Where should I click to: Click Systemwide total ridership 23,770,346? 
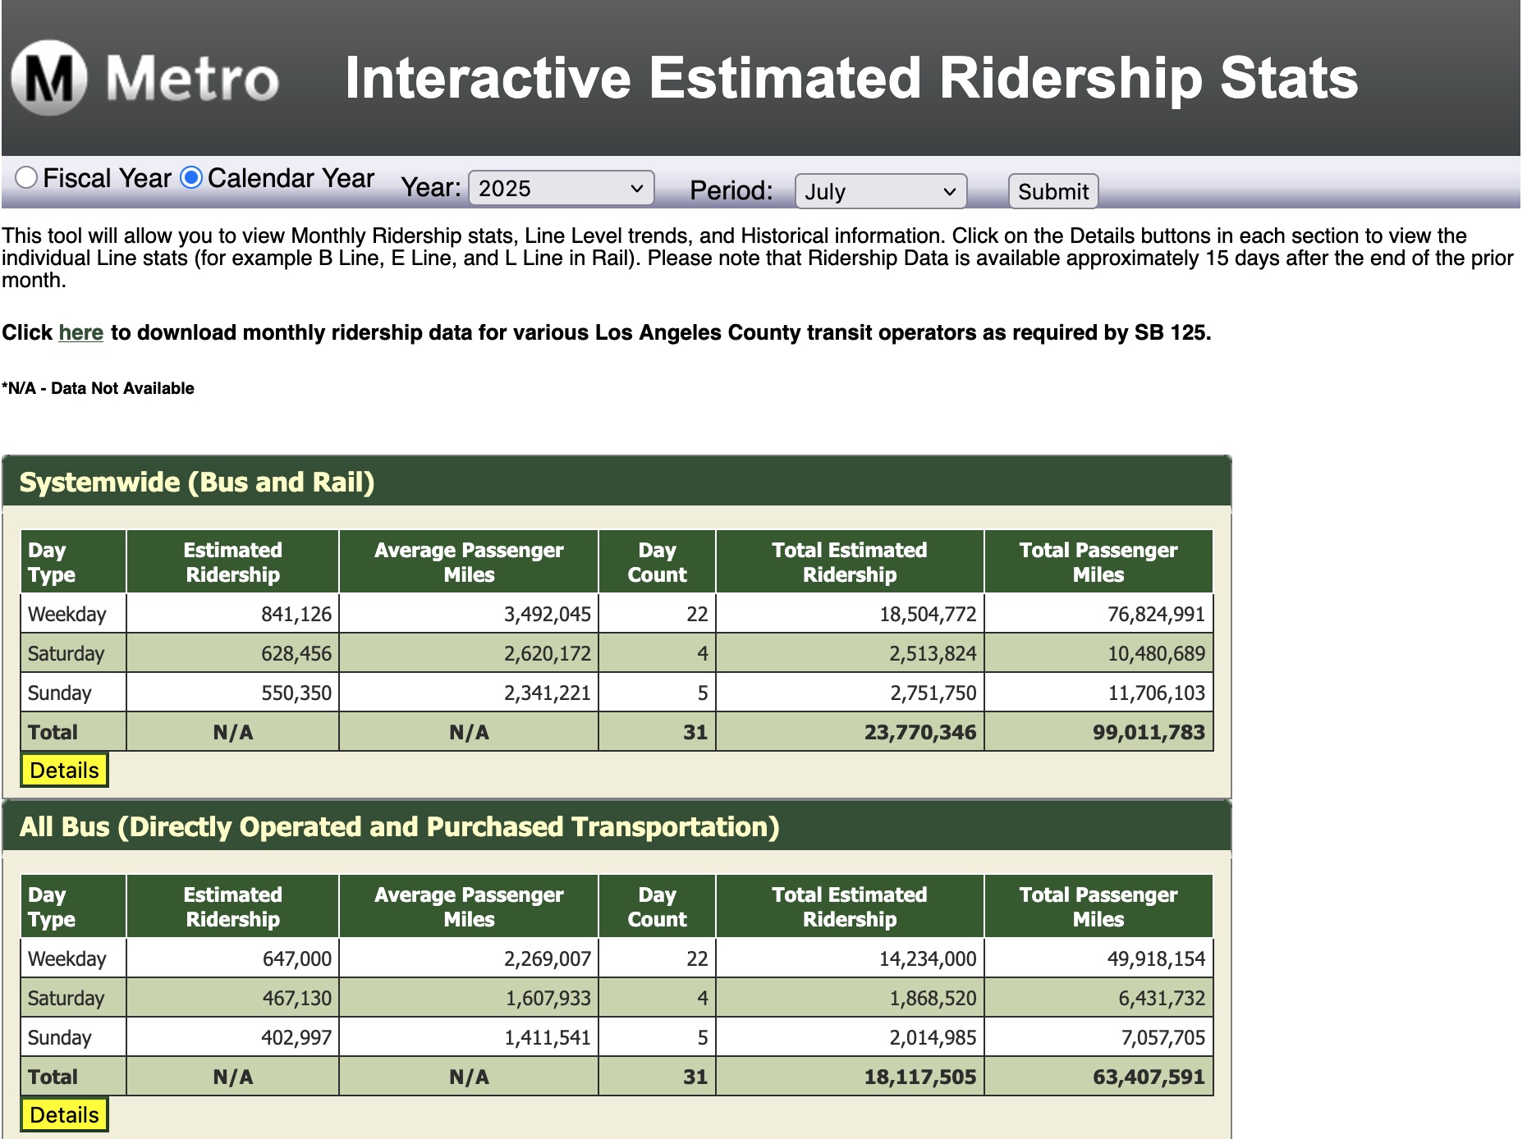click(x=920, y=732)
